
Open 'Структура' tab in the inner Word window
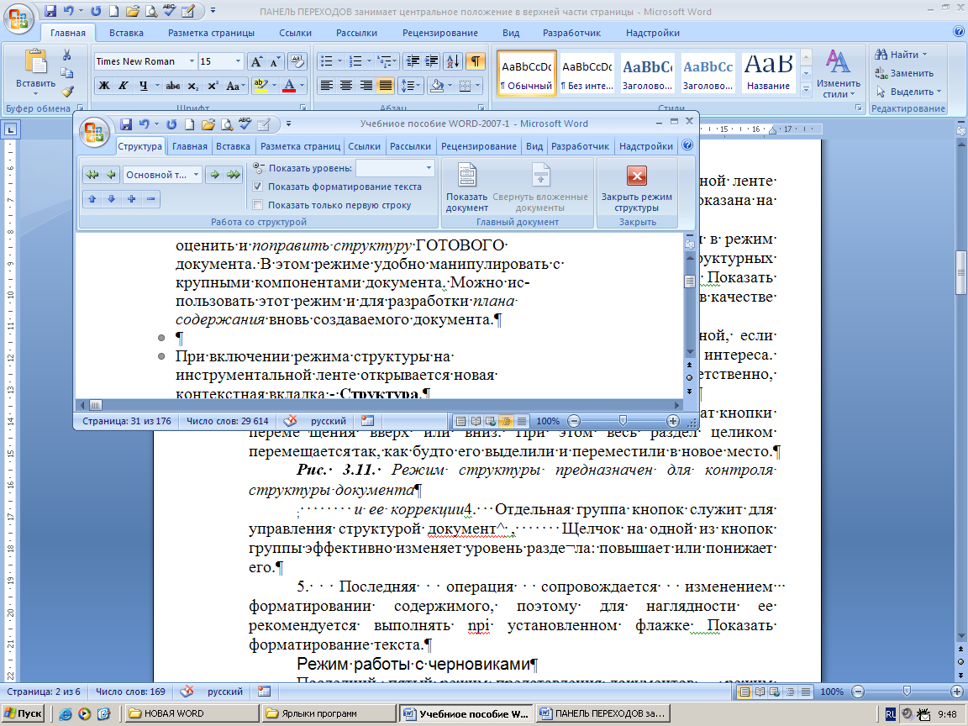coord(139,146)
